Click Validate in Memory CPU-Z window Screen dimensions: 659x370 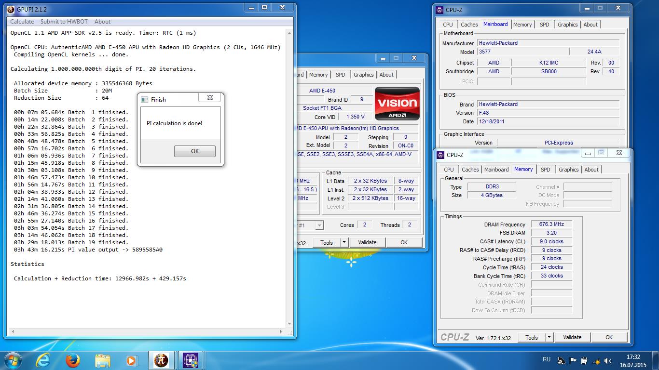(572, 337)
